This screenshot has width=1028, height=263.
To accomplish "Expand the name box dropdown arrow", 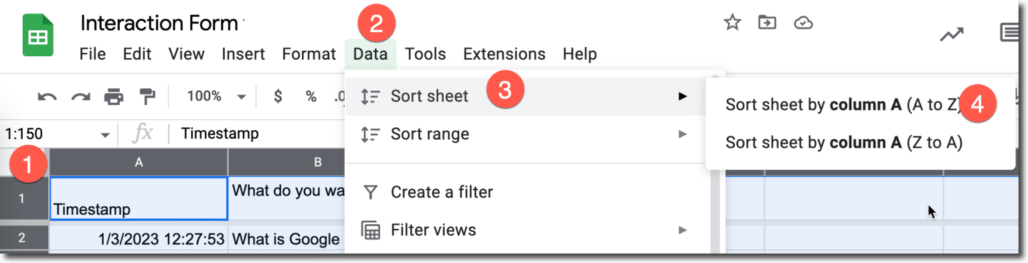I will (x=105, y=135).
